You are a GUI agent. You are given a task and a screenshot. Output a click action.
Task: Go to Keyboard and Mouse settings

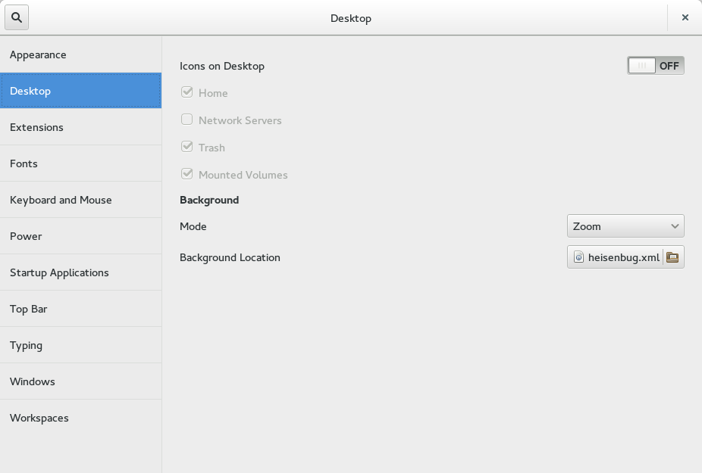tap(80, 200)
